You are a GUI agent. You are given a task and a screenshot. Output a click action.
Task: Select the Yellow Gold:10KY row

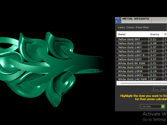point(142,43)
